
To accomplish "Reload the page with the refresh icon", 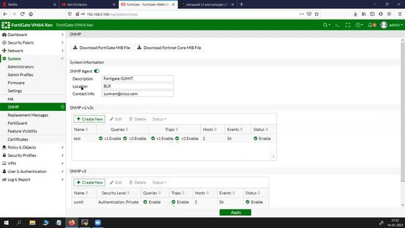I will point(23,14).
